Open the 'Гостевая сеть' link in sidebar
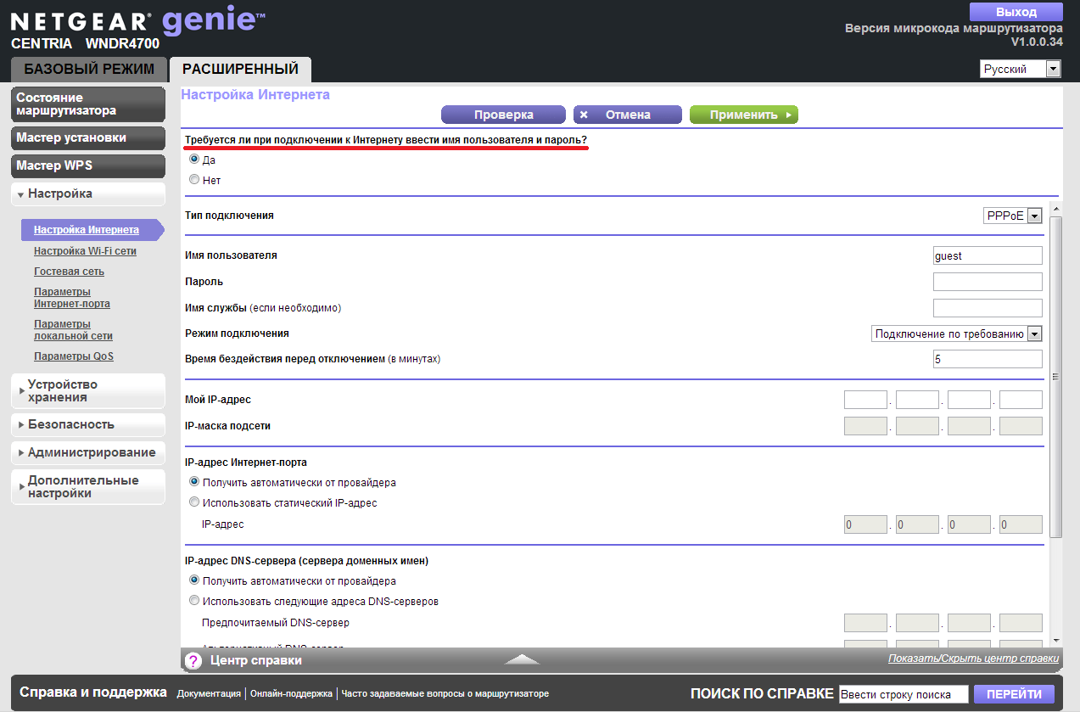This screenshot has height=712, width=1080. coord(69,272)
